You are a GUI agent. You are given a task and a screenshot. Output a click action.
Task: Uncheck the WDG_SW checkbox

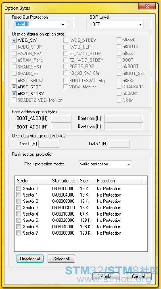point(14,40)
